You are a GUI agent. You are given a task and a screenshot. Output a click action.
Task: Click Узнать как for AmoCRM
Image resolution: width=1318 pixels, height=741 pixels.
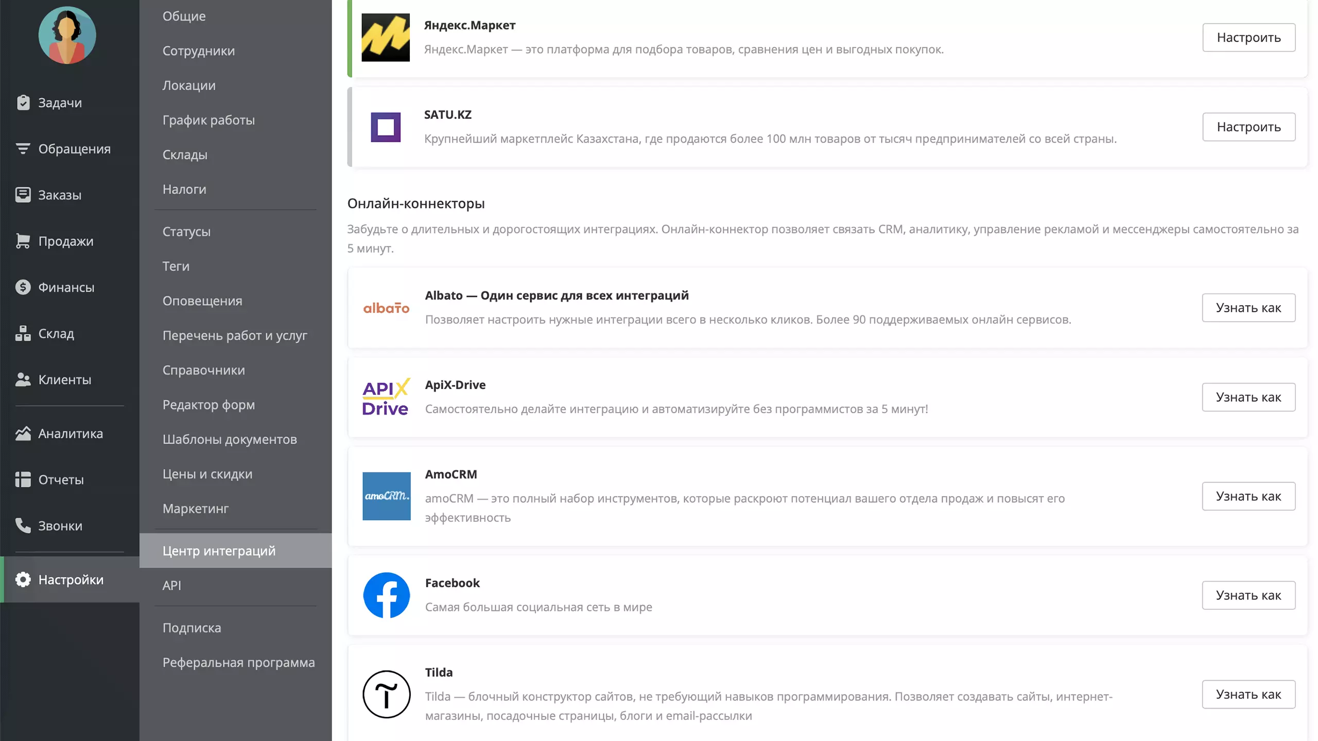[1248, 496]
